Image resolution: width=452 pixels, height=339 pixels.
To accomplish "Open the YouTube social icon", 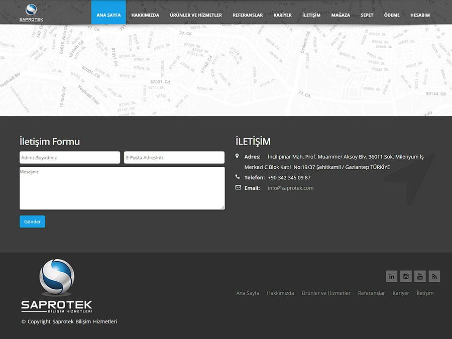I will 420,276.
